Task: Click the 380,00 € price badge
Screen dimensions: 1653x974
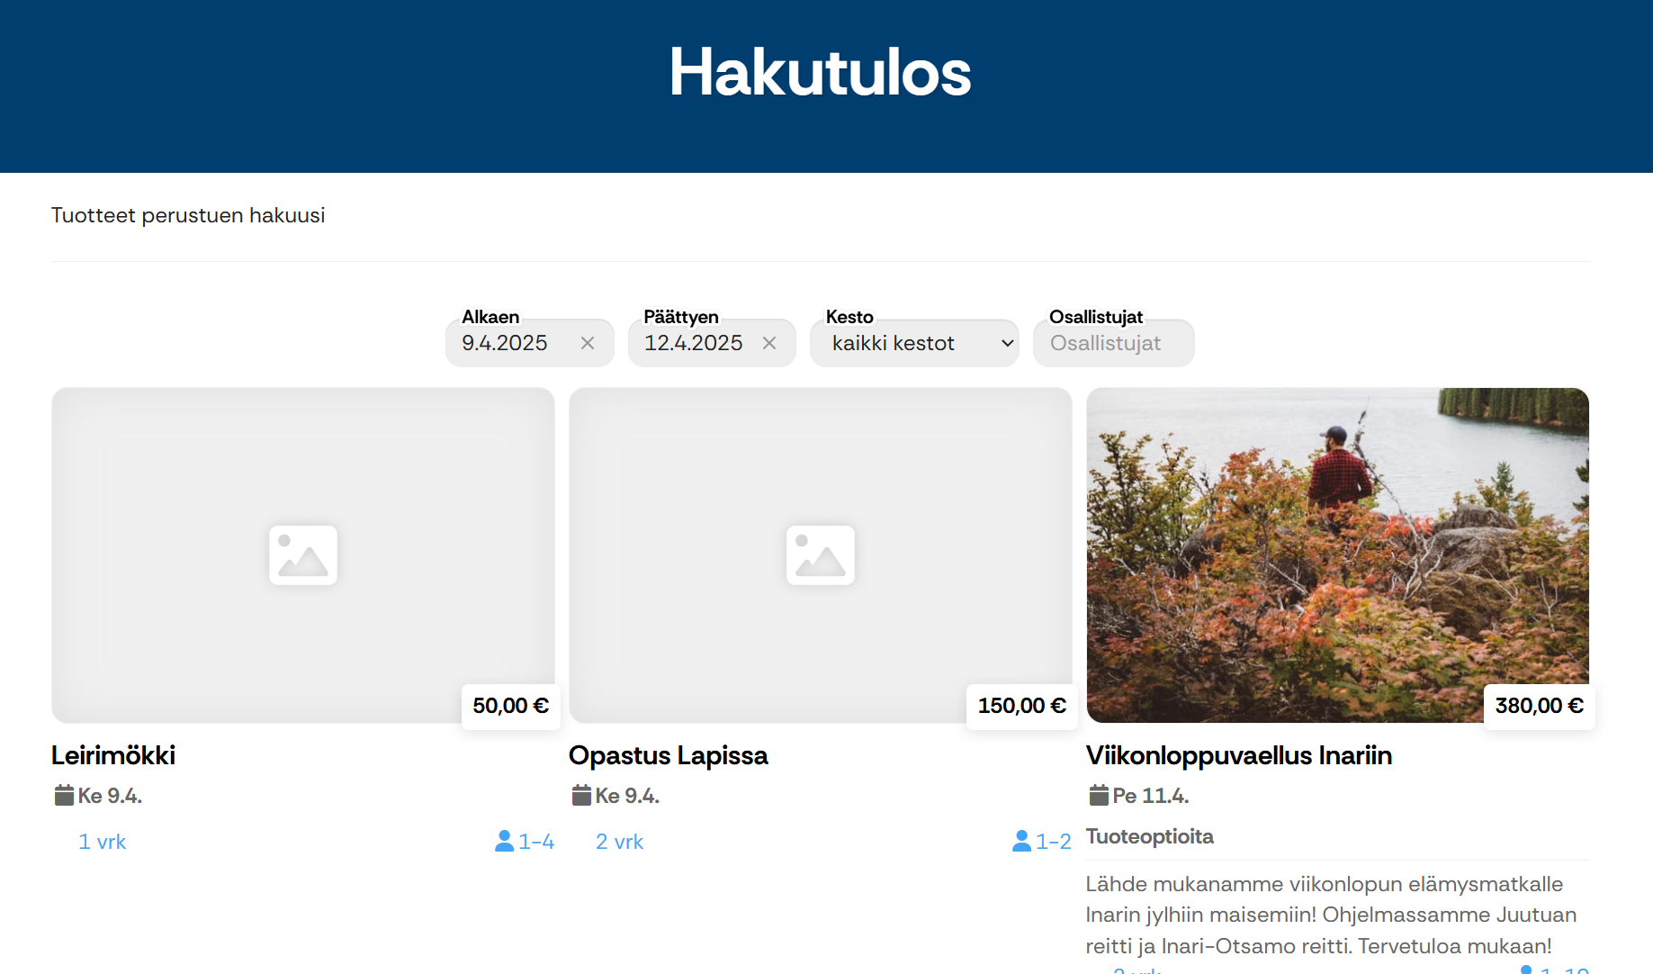Action: [x=1540, y=706]
